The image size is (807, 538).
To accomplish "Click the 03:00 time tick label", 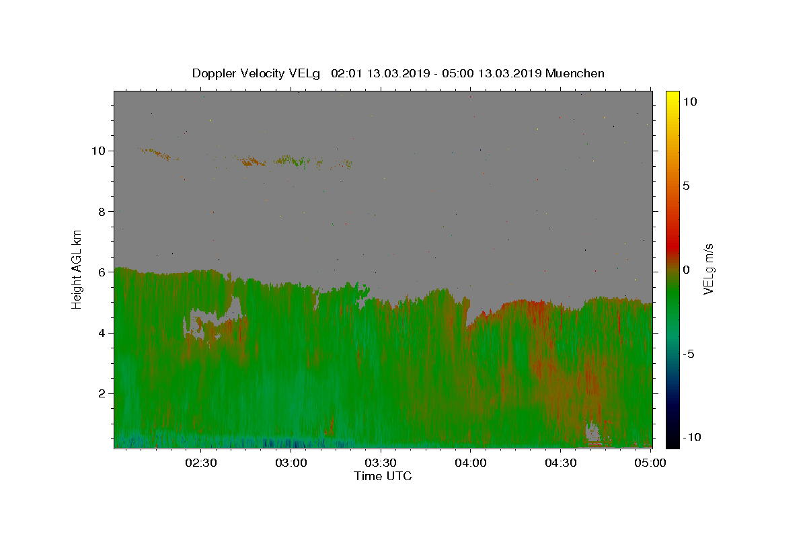I will (292, 463).
